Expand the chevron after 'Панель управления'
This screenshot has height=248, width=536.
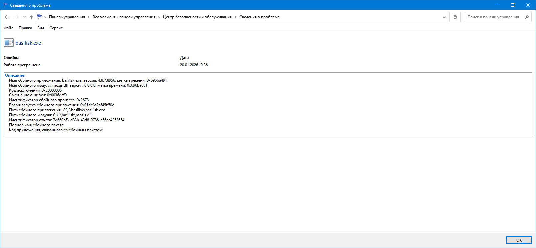(89, 17)
